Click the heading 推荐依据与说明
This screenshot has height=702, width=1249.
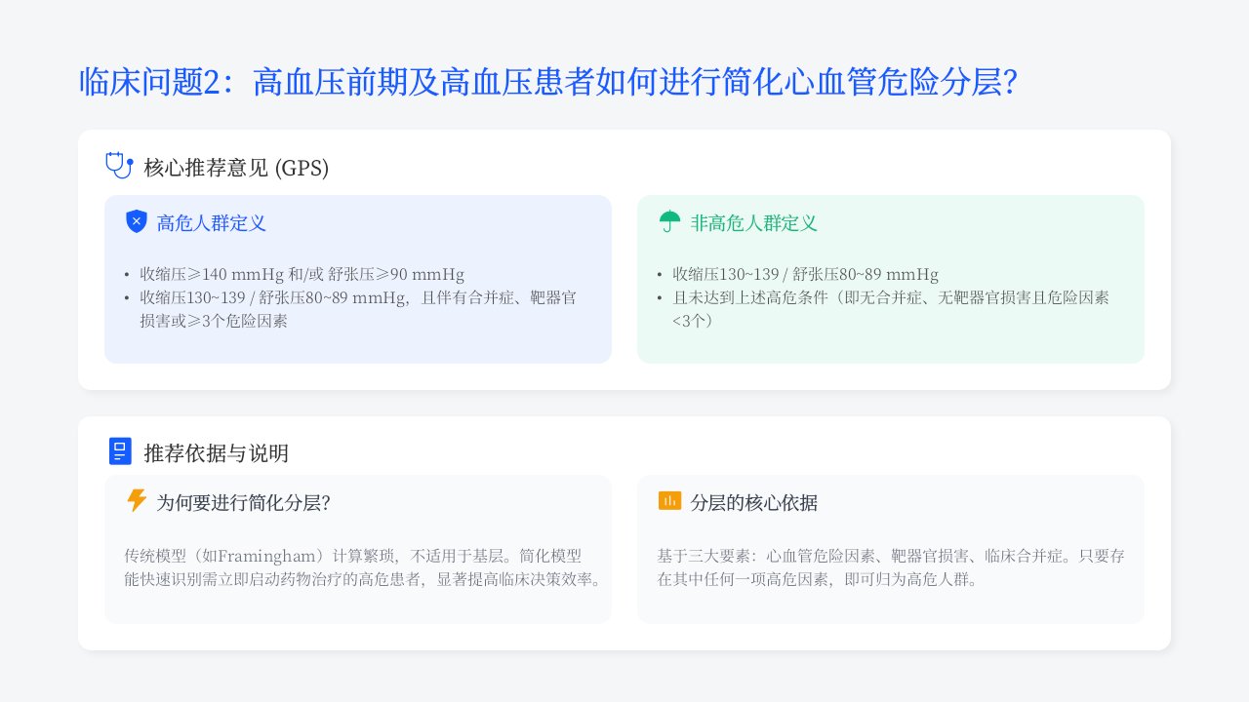click(x=216, y=453)
